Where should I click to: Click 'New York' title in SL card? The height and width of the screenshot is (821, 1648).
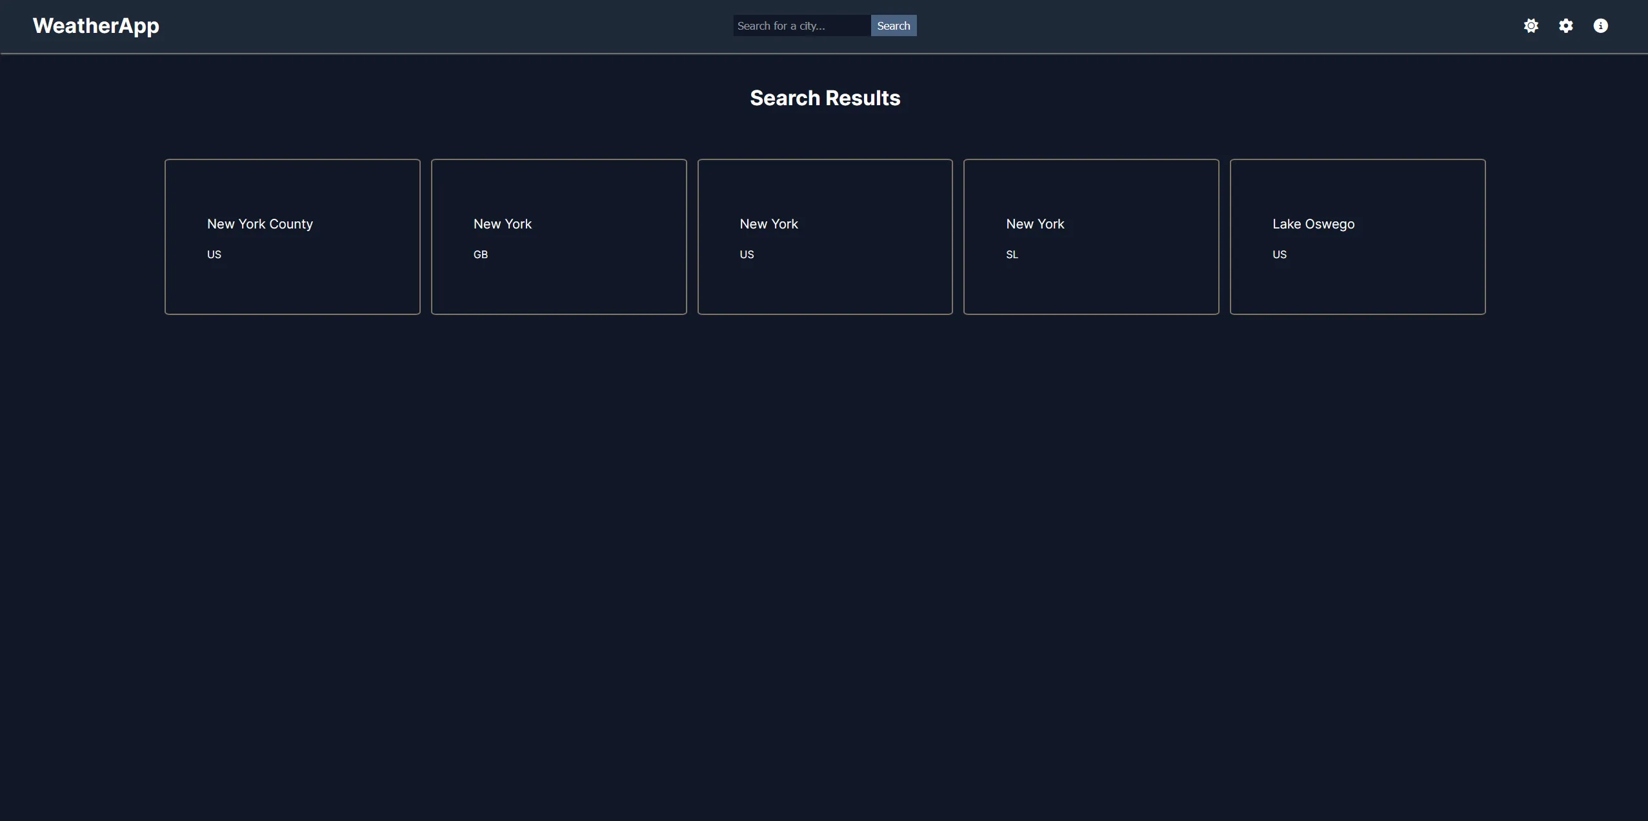click(x=1035, y=224)
